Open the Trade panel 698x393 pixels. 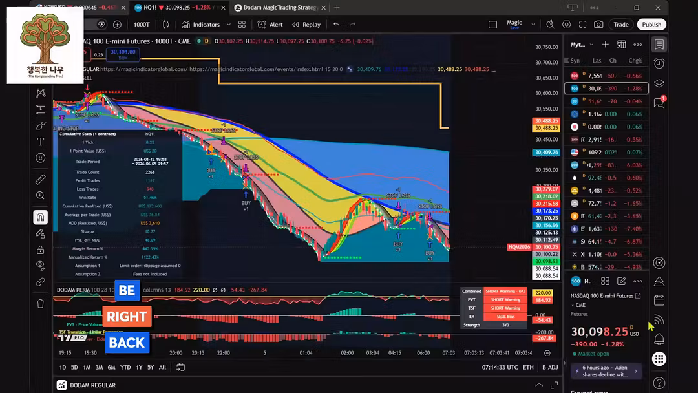click(621, 25)
